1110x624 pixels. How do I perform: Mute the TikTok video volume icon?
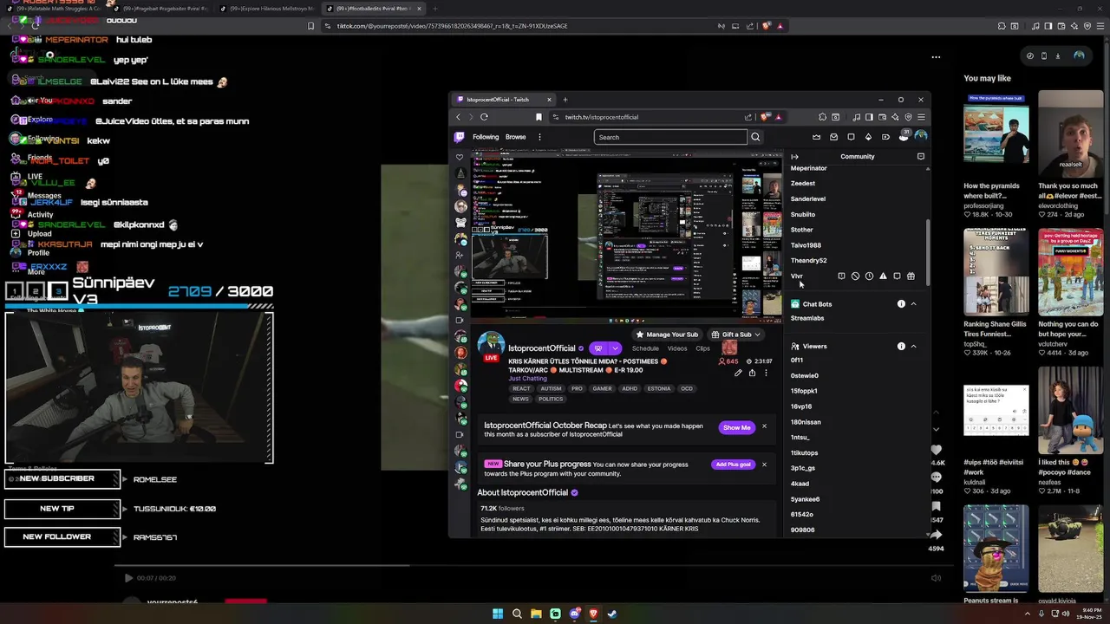tap(936, 578)
